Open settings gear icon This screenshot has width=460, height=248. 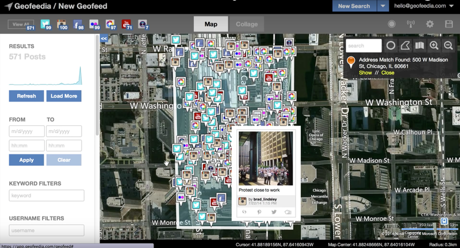click(x=430, y=24)
